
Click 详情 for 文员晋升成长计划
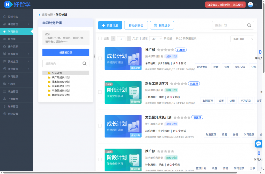coord(235,134)
